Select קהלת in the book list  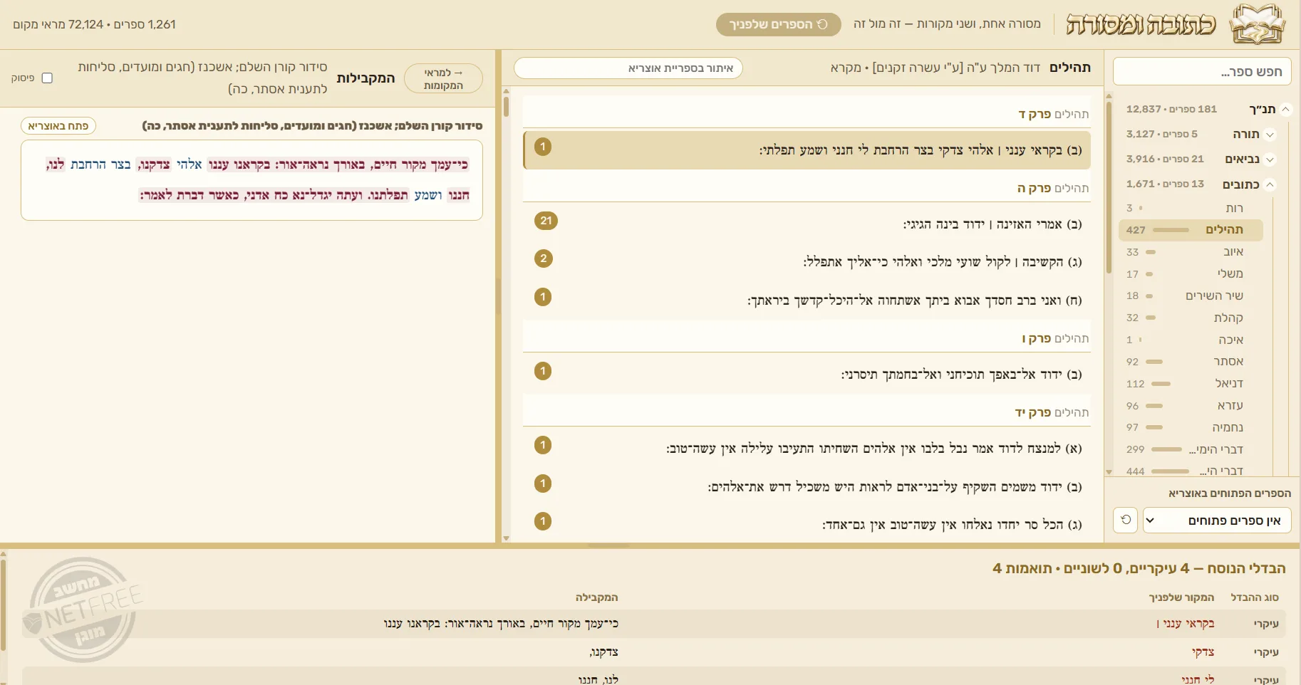click(1191, 318)
